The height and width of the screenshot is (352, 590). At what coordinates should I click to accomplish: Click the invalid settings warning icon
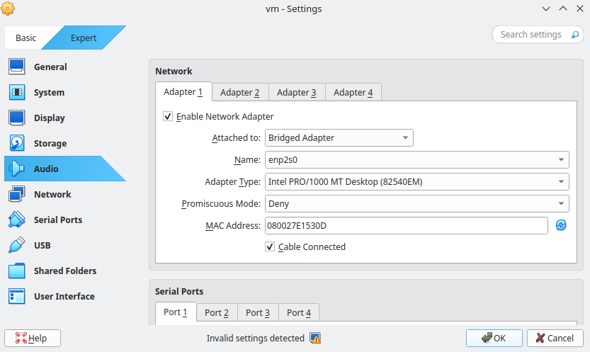[x=315, y=338]
